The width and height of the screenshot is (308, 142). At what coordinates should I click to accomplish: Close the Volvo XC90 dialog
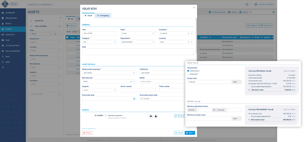(194, 8)
